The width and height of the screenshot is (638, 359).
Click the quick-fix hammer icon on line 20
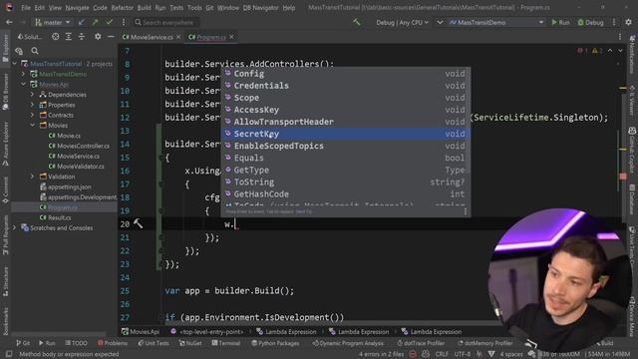139,223
